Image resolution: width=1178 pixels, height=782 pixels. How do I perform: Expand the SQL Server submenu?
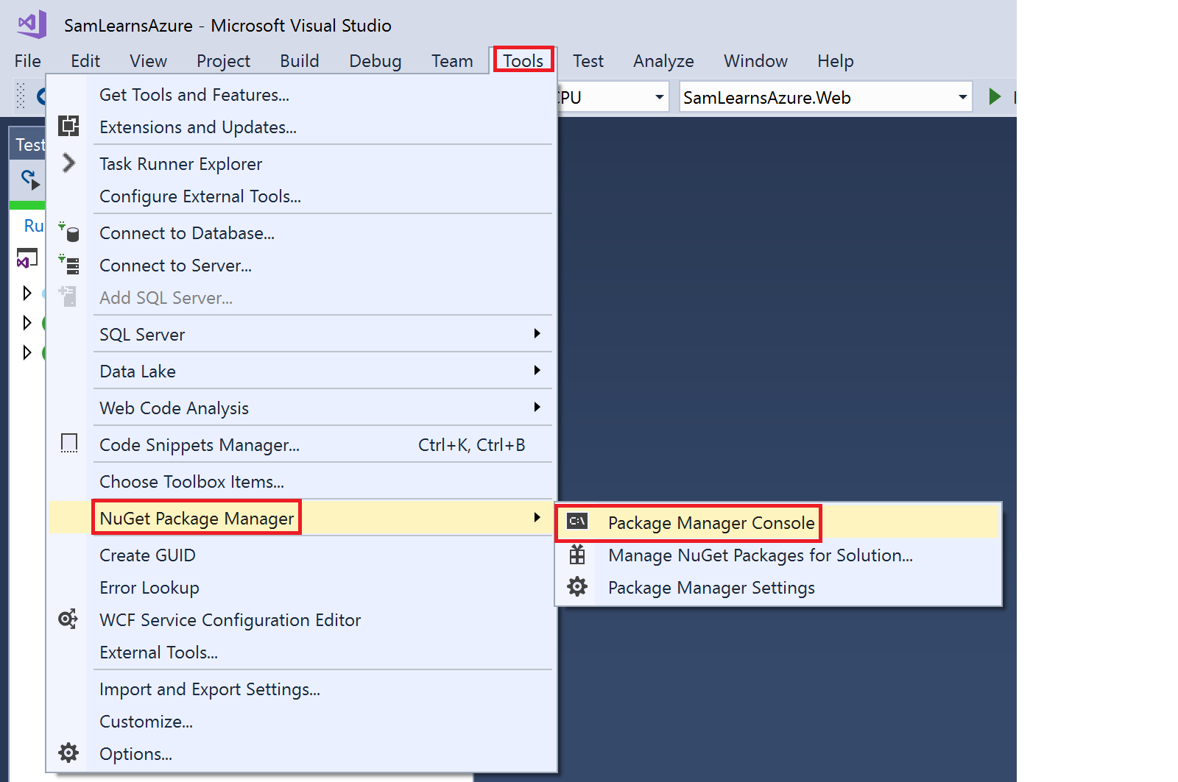click(537, 334)
